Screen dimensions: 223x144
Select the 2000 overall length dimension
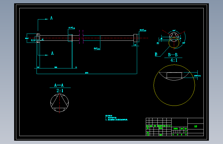87,73
